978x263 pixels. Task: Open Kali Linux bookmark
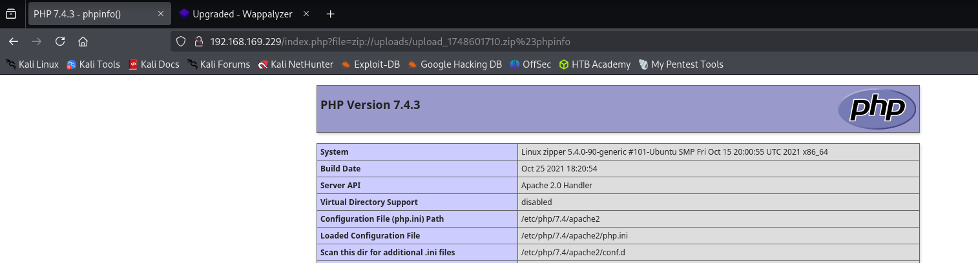tap(32, 64)
